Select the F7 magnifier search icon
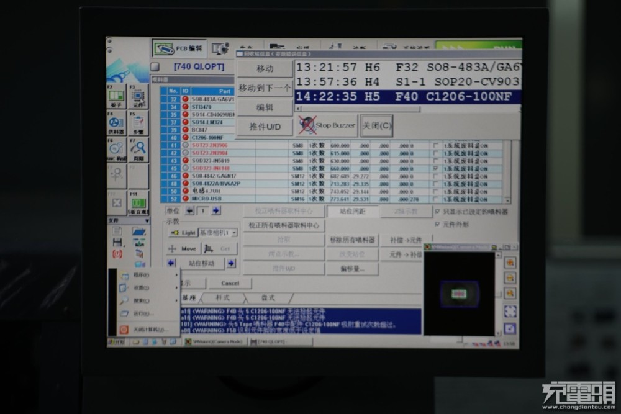Viewport: 621px width, 414px height. (x=138, y=150)
